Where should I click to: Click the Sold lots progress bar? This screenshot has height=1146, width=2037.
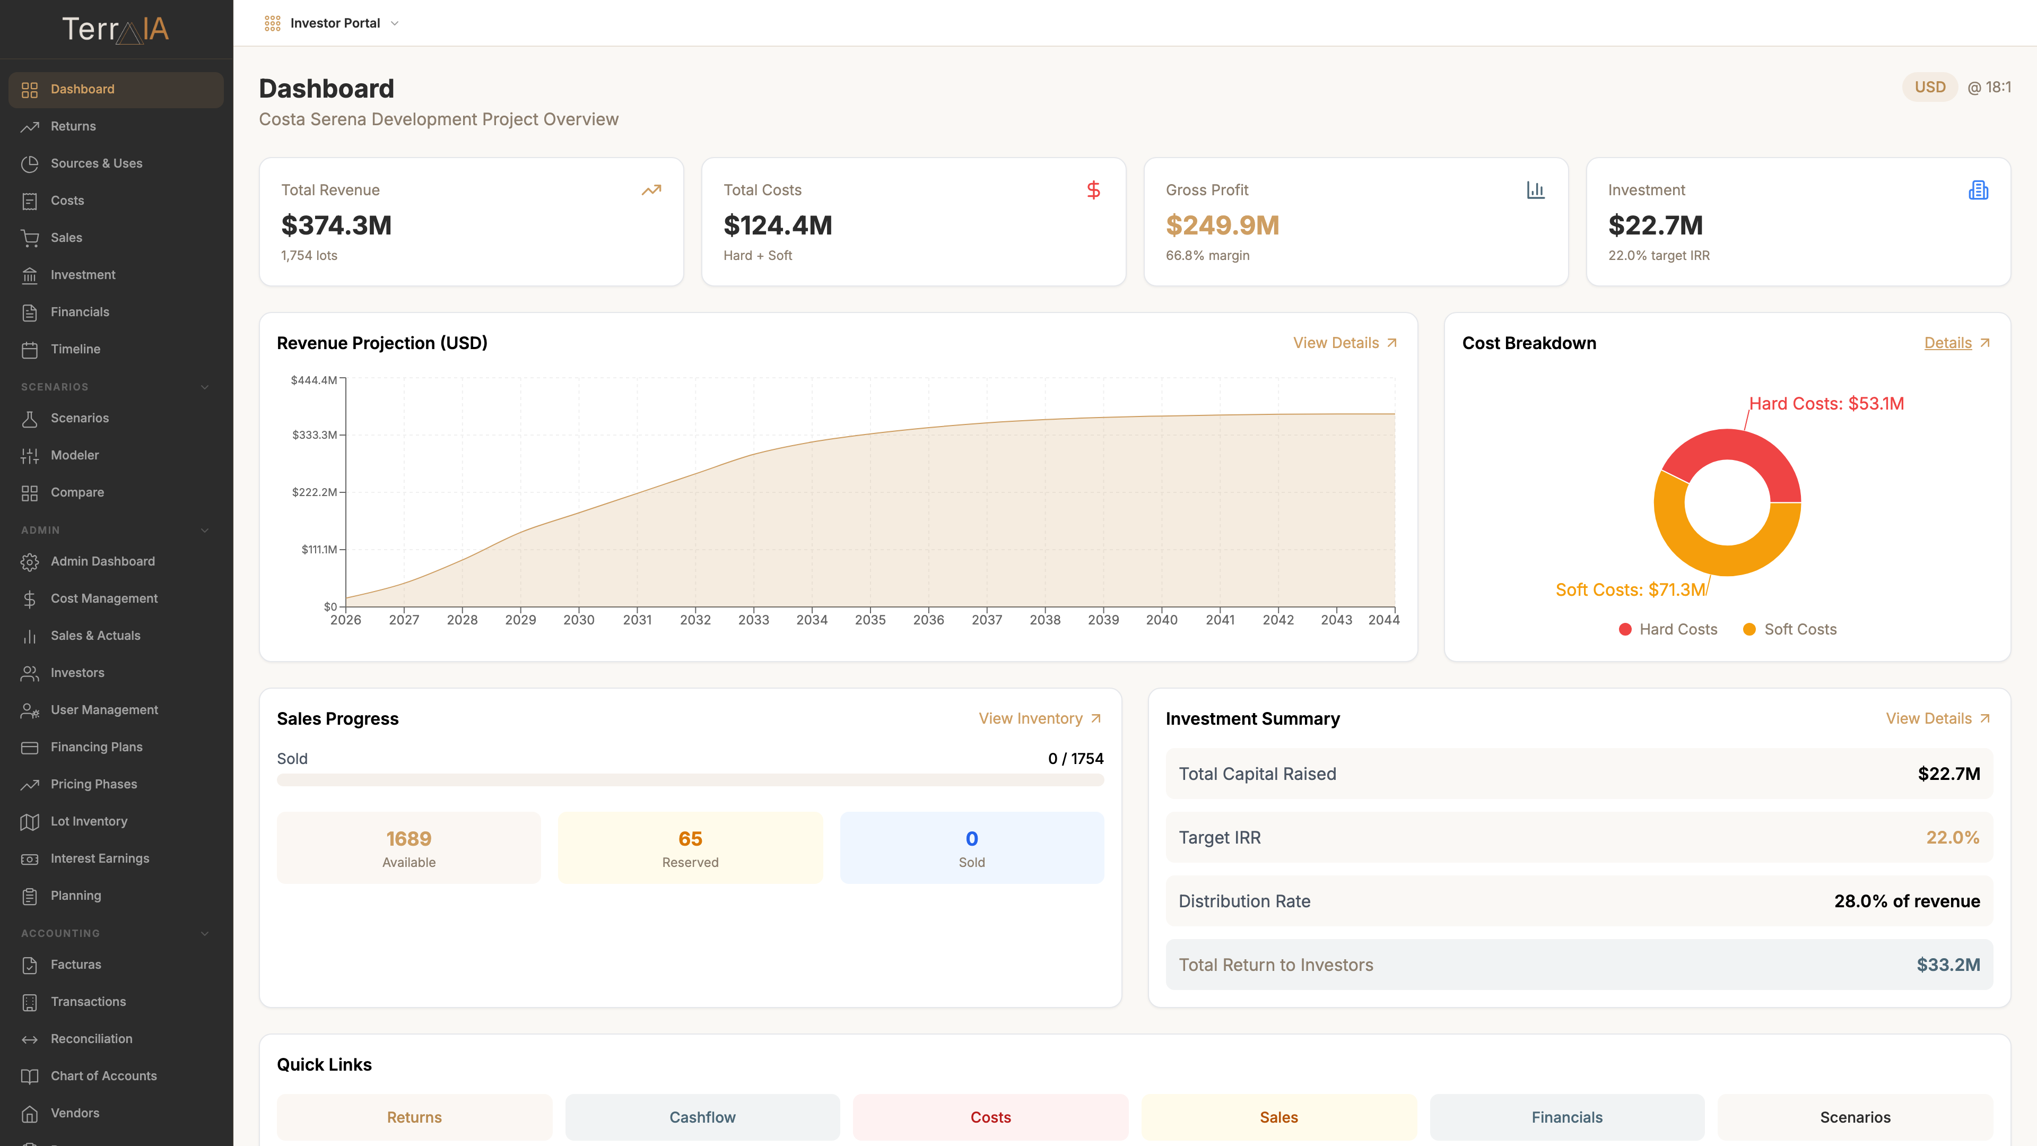(x=690, y=780)
